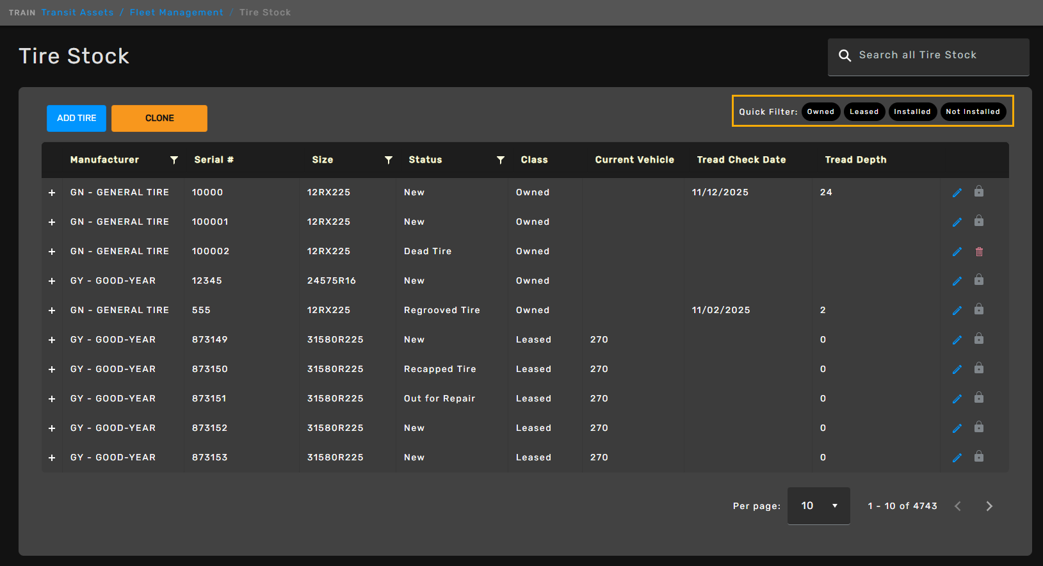Enable the Not Installed quick filter

pyautogui.click(x=972, y=112)
